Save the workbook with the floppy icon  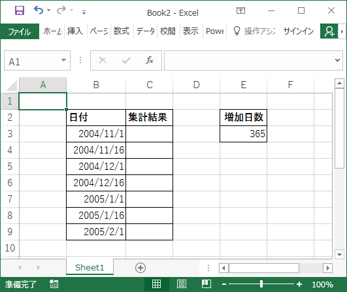20,10
